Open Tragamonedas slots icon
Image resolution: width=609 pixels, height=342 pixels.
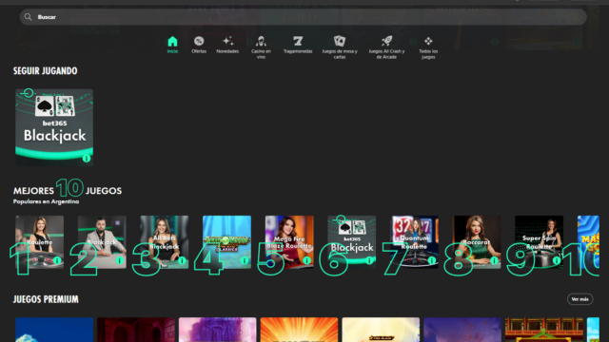(x=298, y=41)
